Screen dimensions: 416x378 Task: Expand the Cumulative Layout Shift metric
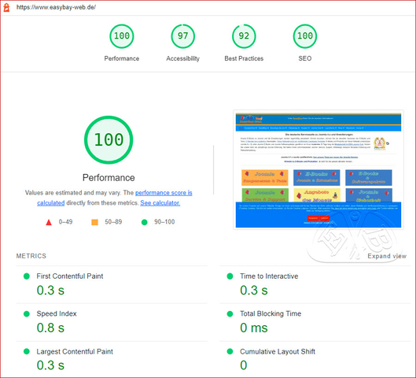point(315,360)
